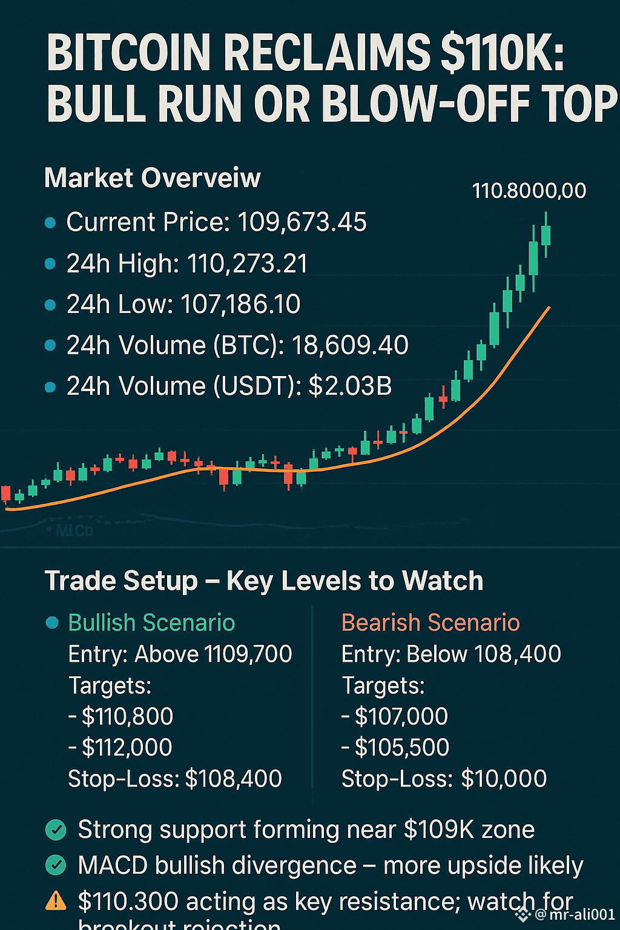Click the teal bullet beside 24h High
This screenshot has height=930, width=620.
pos(51,264)
